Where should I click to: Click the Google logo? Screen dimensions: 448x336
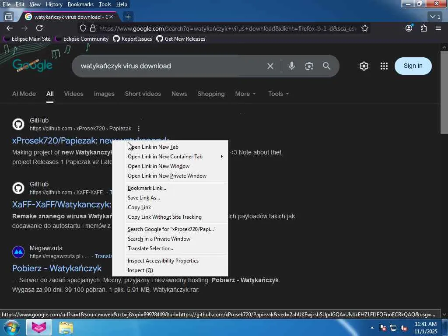(32, 66)
